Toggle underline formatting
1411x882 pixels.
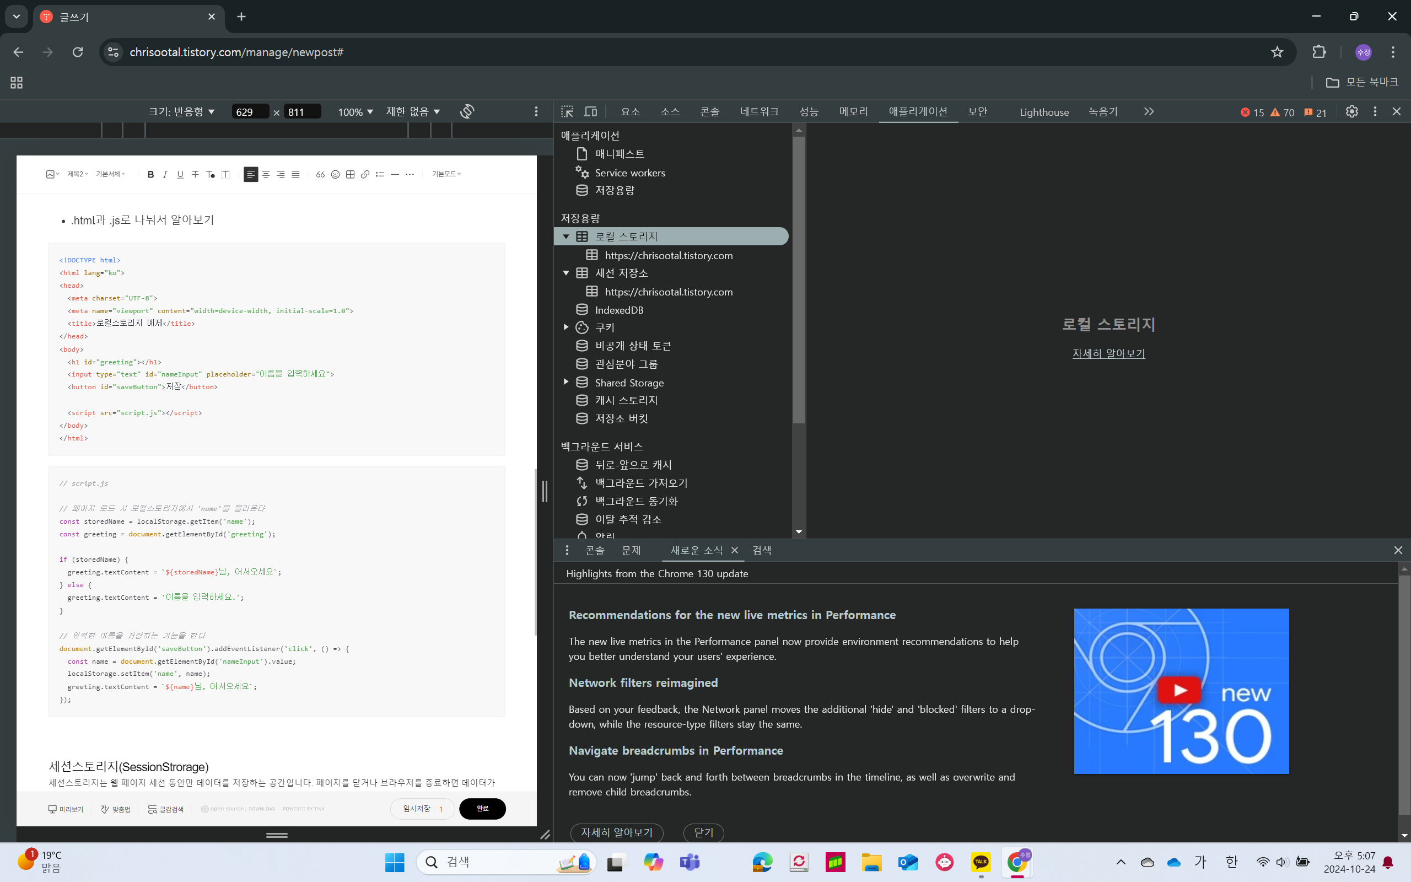coord(180,174)
